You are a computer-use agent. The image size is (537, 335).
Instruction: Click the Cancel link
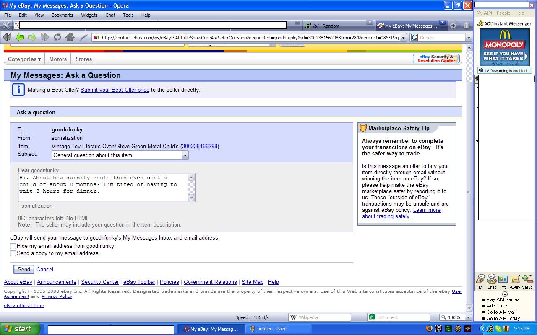[x=45, y=270]
